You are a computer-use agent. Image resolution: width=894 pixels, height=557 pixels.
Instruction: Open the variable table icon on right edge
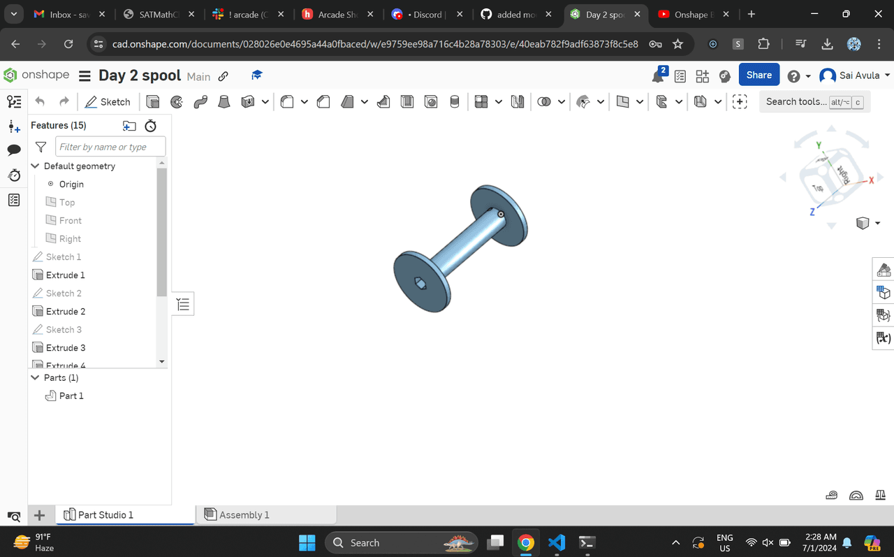[884, 338]
